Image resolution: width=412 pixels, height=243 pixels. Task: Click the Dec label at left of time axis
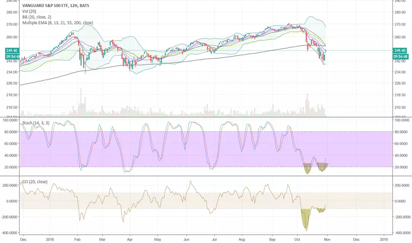[x=23, y=239]
